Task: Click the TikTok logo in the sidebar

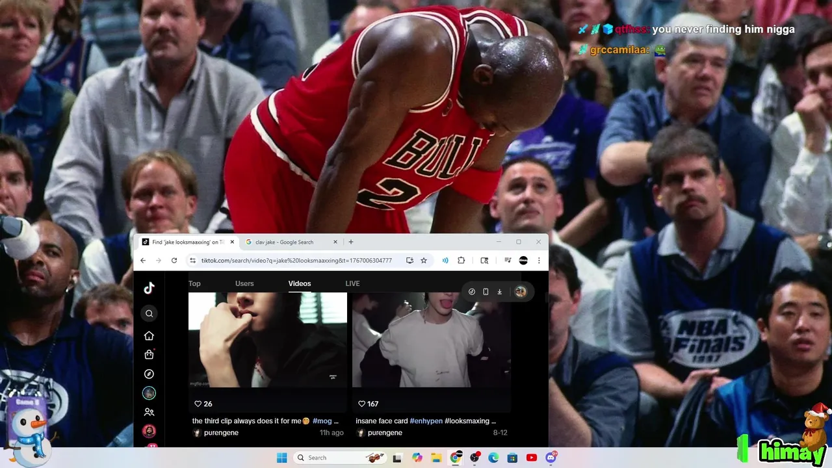Action: click(149, 289)
